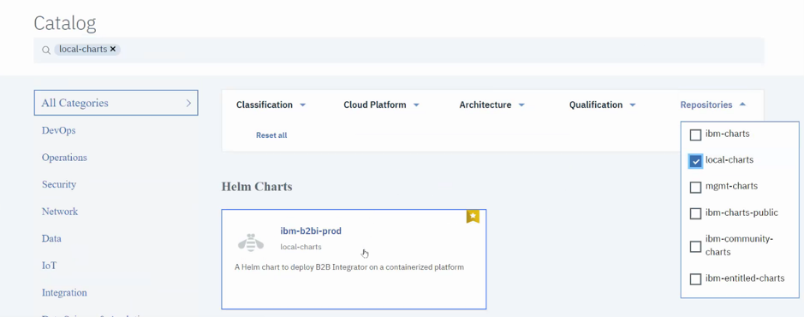Check the ibm-entitled-charts checkbox
The width and height of the screenshot is (804, 317).
[x=695, y=279]
